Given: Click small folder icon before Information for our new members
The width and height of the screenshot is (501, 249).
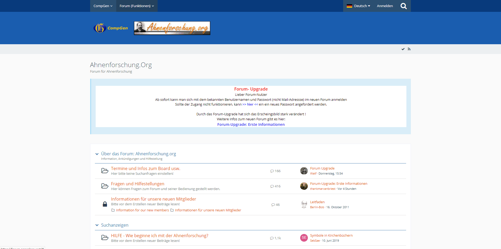Looking at the screenshot, I should click(113, 210).
